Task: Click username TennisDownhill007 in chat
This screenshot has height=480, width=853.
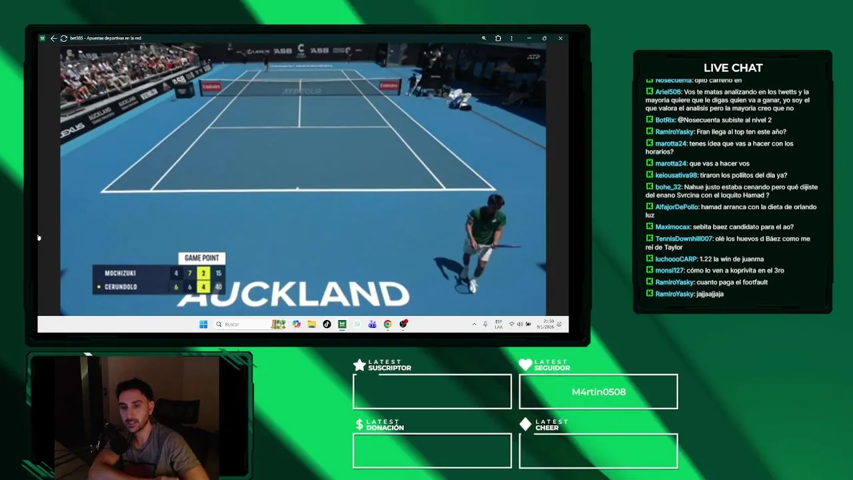Action: 684,239
